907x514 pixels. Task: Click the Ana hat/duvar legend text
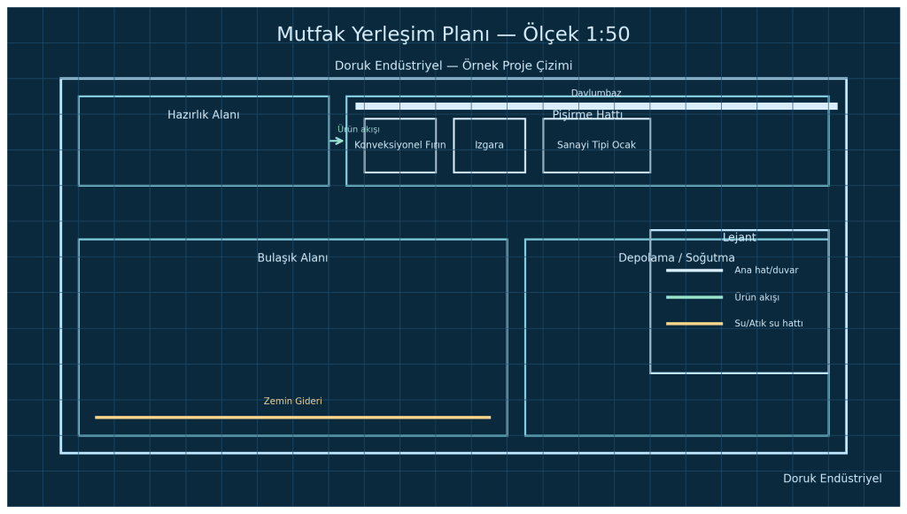[x=766, y=271]
